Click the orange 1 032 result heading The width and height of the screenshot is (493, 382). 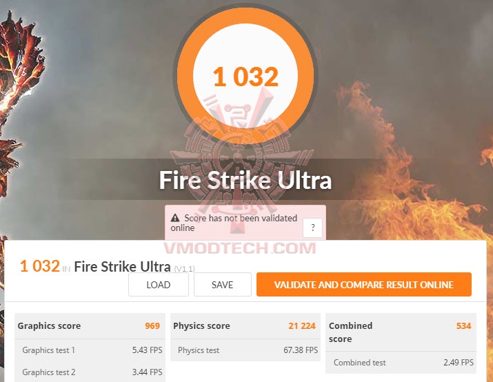click(x=39, y=266)
